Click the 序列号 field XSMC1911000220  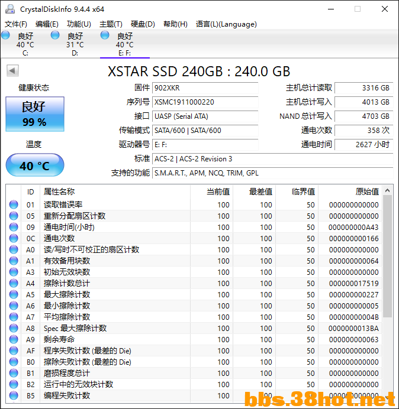[205, 102]
